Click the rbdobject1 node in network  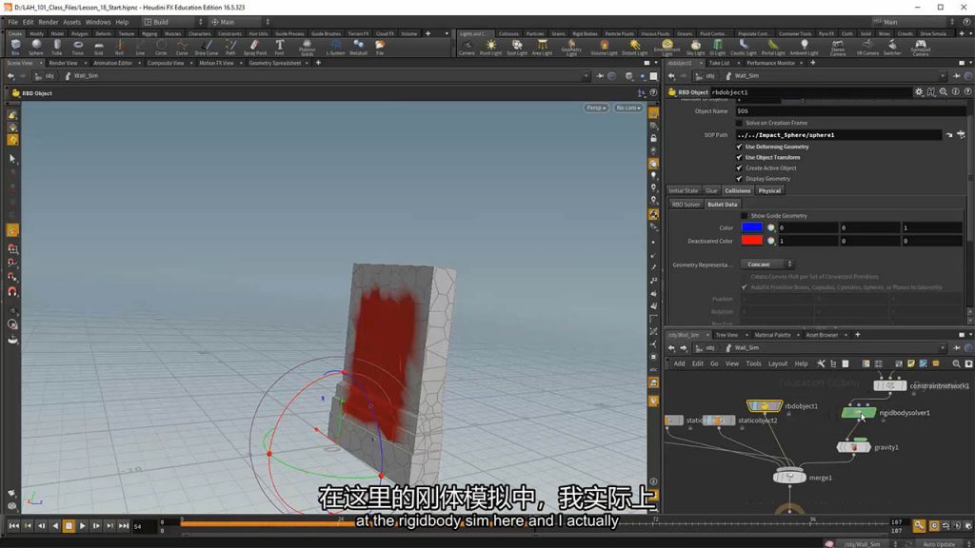tap(765, 406)
